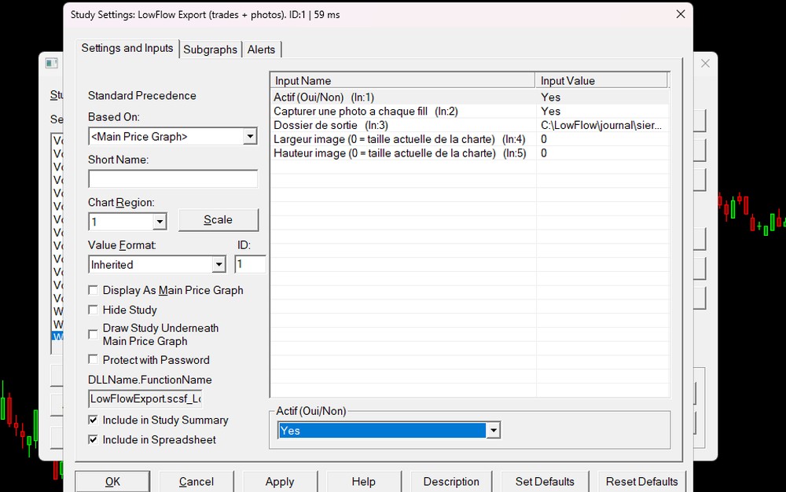
Task: Switch to the Subgraphs tab
Action: pyautogui.click(x=210, y=50)
